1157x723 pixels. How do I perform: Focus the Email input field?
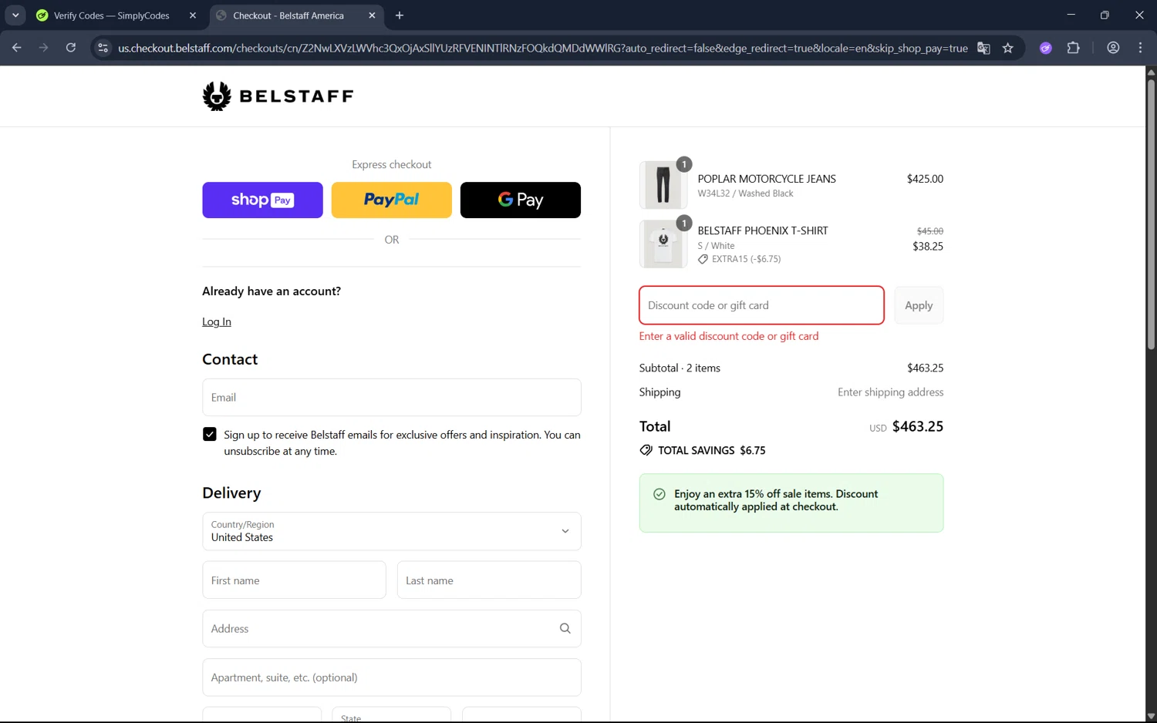pos(391,398)
